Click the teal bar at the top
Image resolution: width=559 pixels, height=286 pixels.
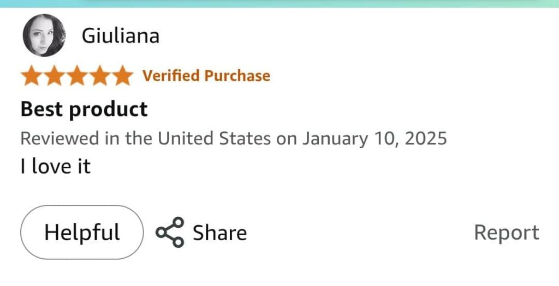click(279, 3)
